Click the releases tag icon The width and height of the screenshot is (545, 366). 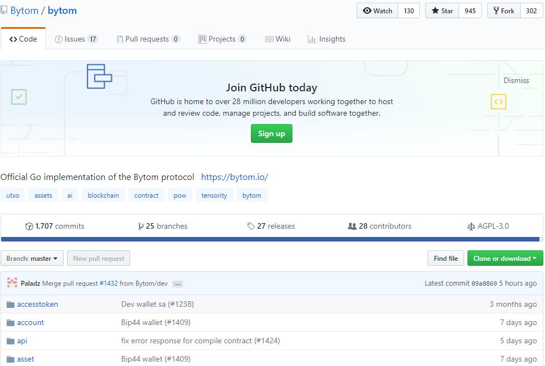[x=251, y=226]
